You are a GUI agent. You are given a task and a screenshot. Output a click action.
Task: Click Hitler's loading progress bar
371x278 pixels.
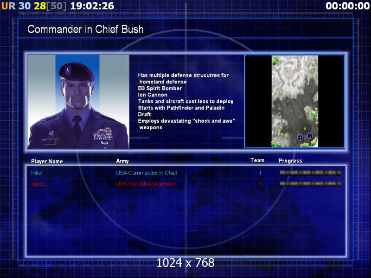click(310, 172)
